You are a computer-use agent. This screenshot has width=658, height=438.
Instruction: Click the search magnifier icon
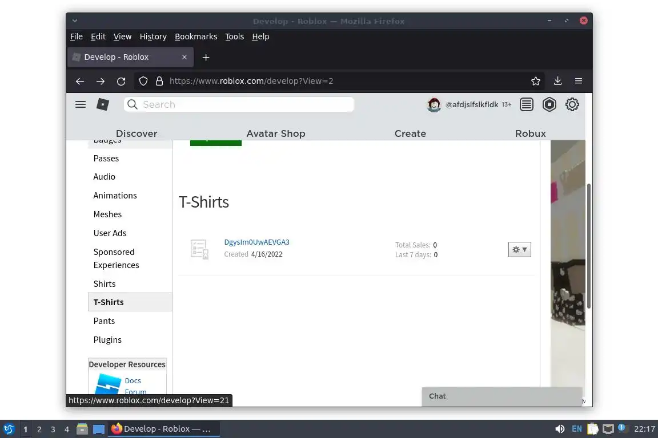tap(132, 104)
